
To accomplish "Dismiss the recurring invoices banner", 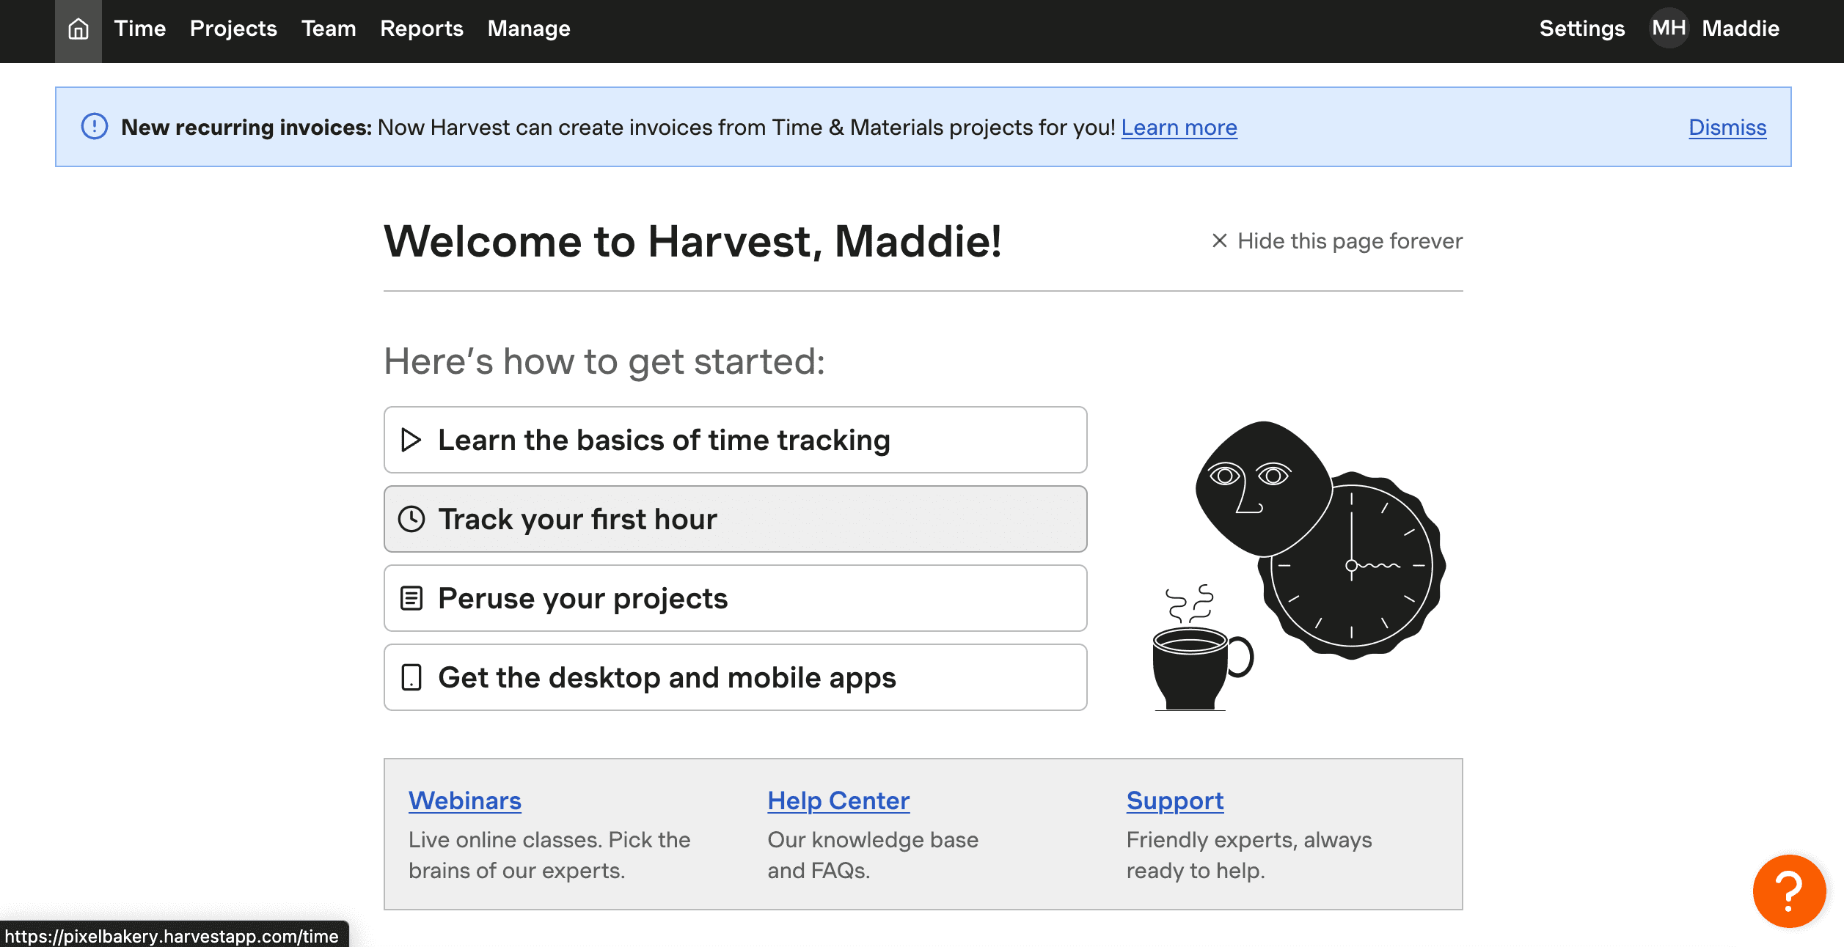I will (x=1727, y=128).
